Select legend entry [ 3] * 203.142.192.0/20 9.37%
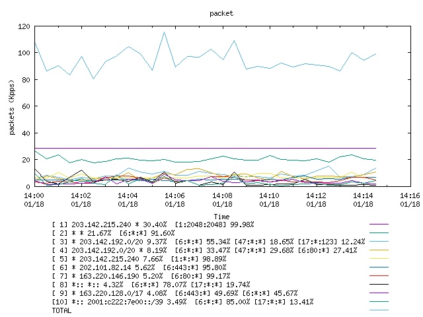 (x=209, y=242)
